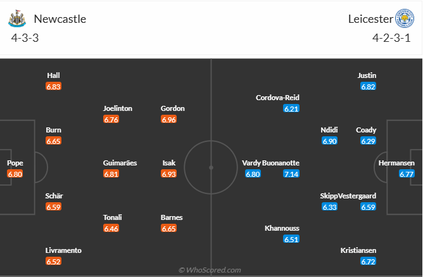
Task: Select Hall's 6.83 rating badge
Action: coord(53,86)
